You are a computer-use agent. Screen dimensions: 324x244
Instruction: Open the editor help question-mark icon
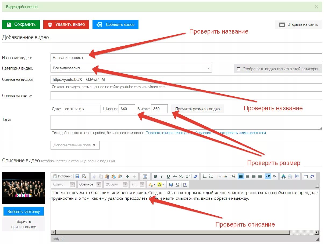[x=185, y=184]
